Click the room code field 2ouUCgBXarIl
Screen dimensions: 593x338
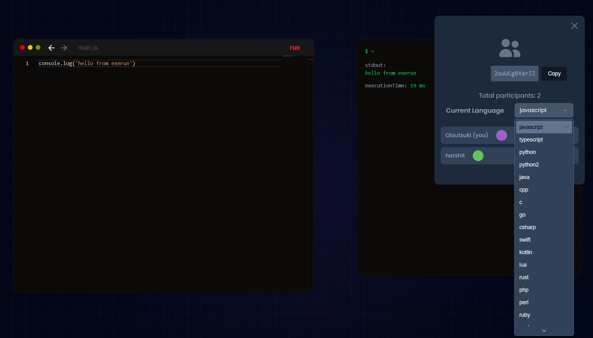(514, 74)
